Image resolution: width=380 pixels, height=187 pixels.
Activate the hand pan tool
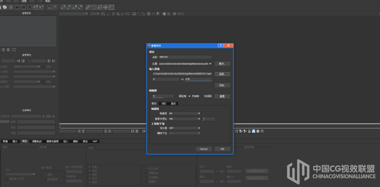point(49,7)
